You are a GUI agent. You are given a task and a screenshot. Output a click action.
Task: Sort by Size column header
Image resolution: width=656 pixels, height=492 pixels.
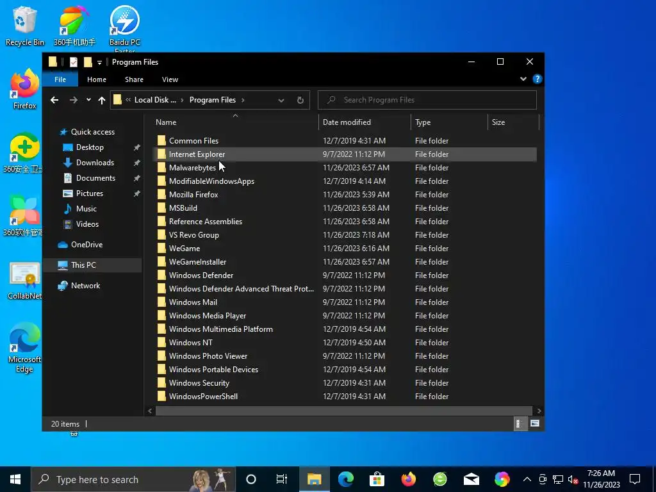(x=513, y=122)
